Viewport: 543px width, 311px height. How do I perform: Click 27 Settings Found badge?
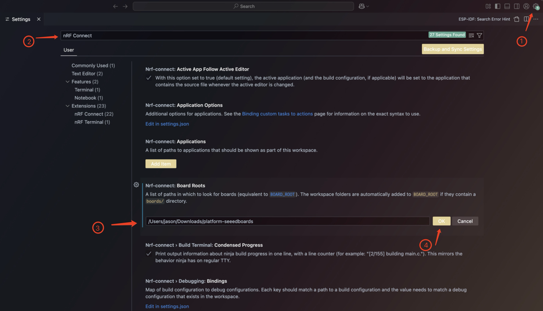pos(447,35)
